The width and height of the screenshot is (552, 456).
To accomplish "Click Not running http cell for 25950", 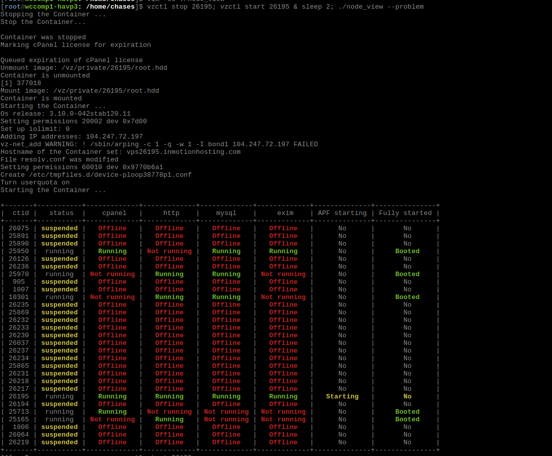I will (169, 251).
